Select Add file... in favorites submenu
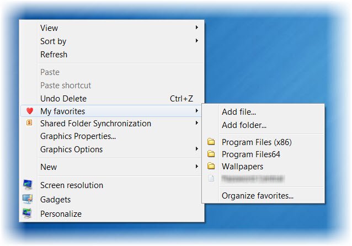The image size is (352, 246). tap(239, 112)
